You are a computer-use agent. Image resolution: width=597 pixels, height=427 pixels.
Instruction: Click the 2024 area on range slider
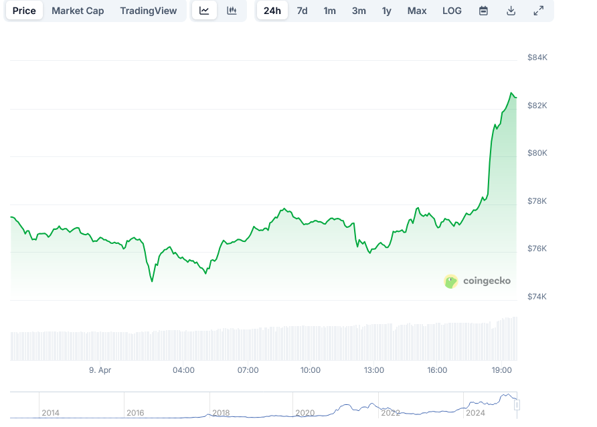tap(476, 413)
